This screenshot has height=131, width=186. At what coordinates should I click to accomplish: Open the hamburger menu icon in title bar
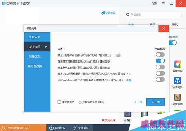[163, 3]
